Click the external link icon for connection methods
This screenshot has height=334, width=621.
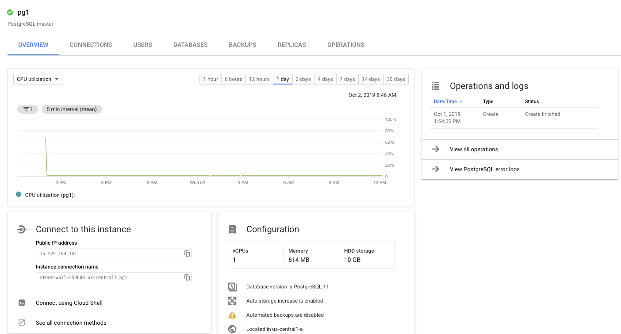(22, 323)
